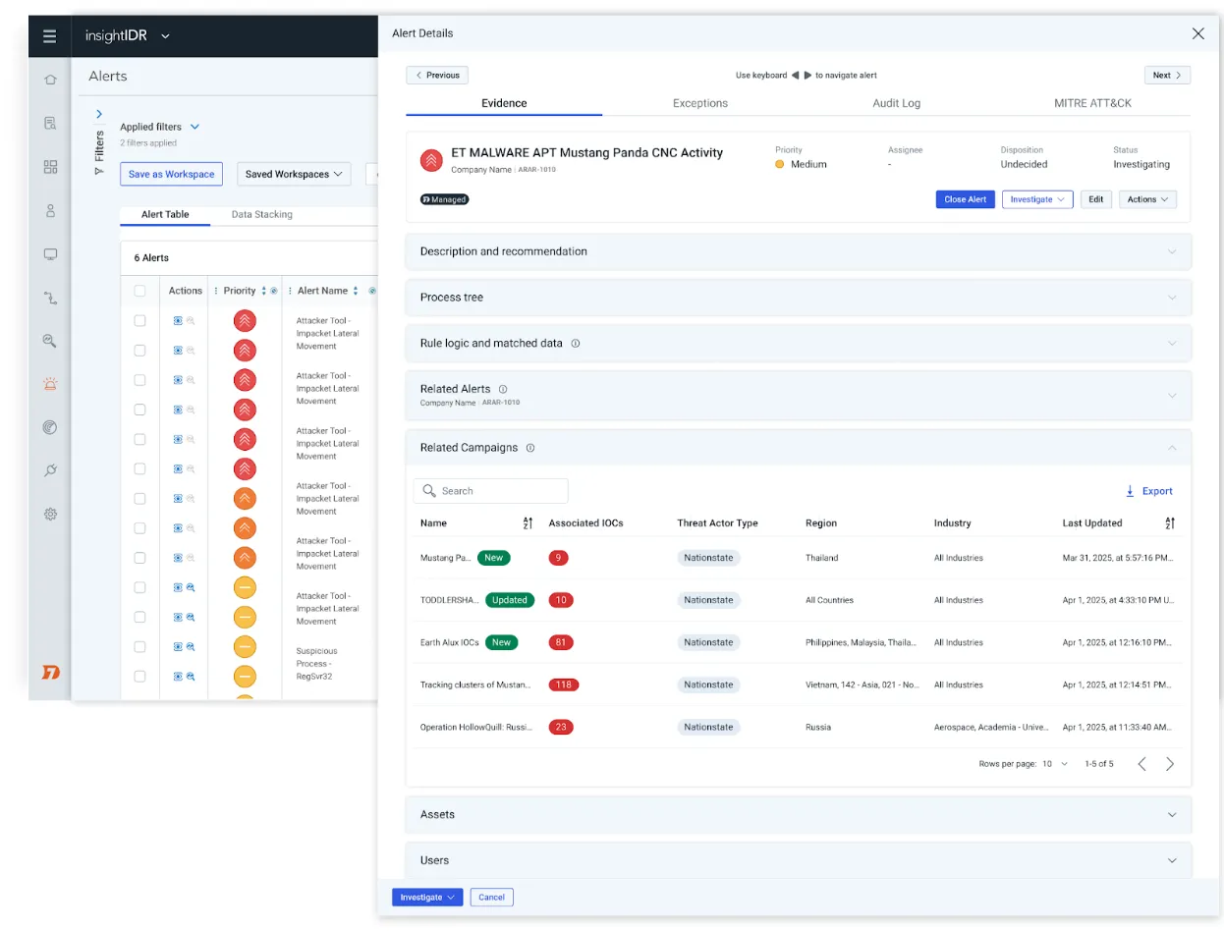
Task: Open the hamburger navigation menu
Action: (49, 36)
